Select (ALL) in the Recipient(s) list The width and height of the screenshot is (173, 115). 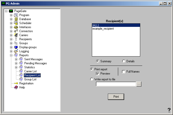click(x=116, y=25)
